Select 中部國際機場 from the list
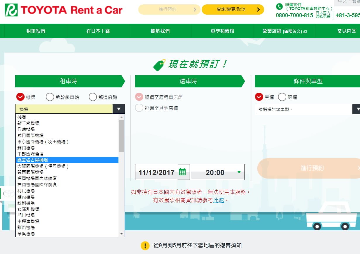 [x=67, y=154]
